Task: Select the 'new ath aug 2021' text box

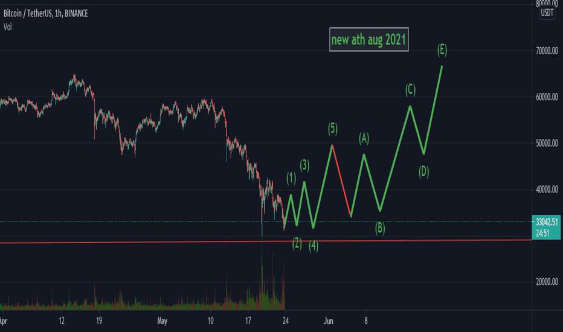Action: [x=368, y=39]
